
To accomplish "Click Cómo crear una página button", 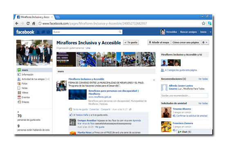I will [186, 42].
